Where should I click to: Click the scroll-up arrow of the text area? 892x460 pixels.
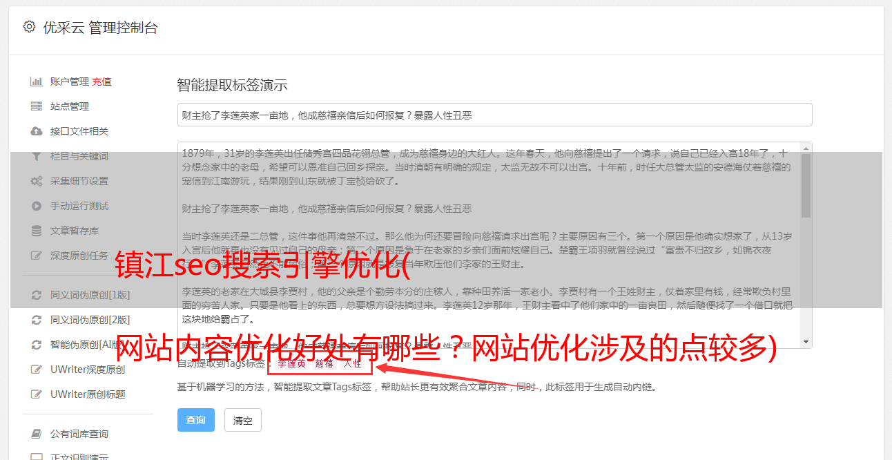pos(806,148)
